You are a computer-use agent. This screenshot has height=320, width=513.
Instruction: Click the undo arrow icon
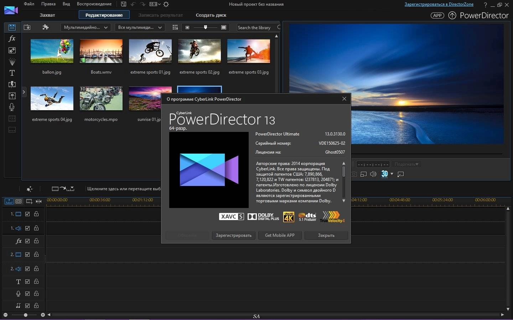point(133,4)
